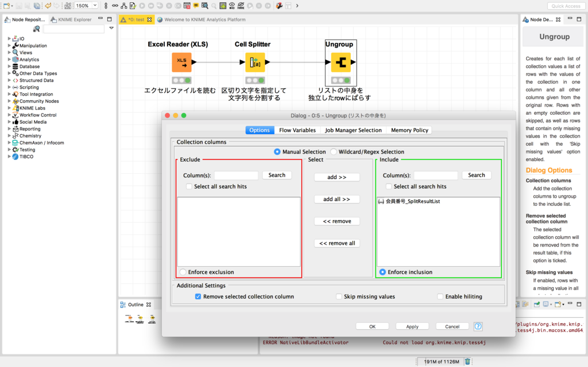Click the auto-layout toolbar icon
The height and width of the screenshot is (367, 588).
pyautogui.click(x=68, y=6)
